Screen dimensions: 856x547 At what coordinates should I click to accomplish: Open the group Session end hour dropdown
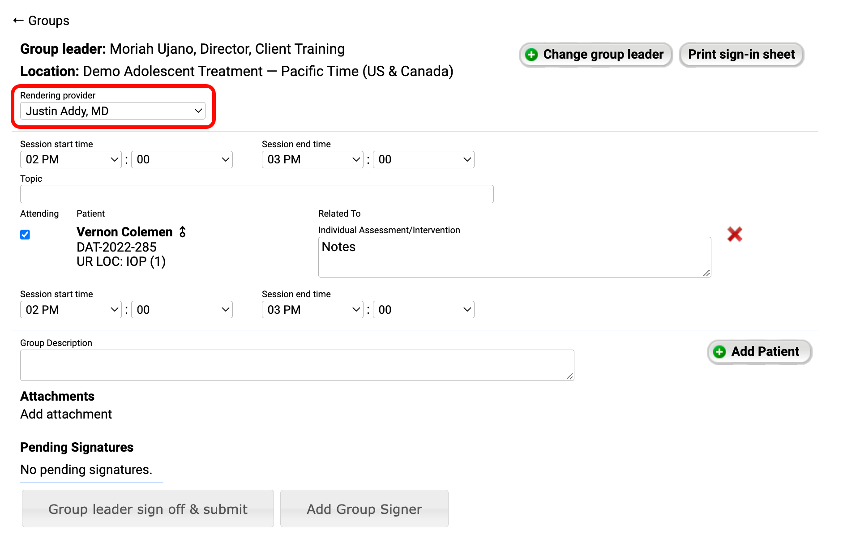[312, 160]
